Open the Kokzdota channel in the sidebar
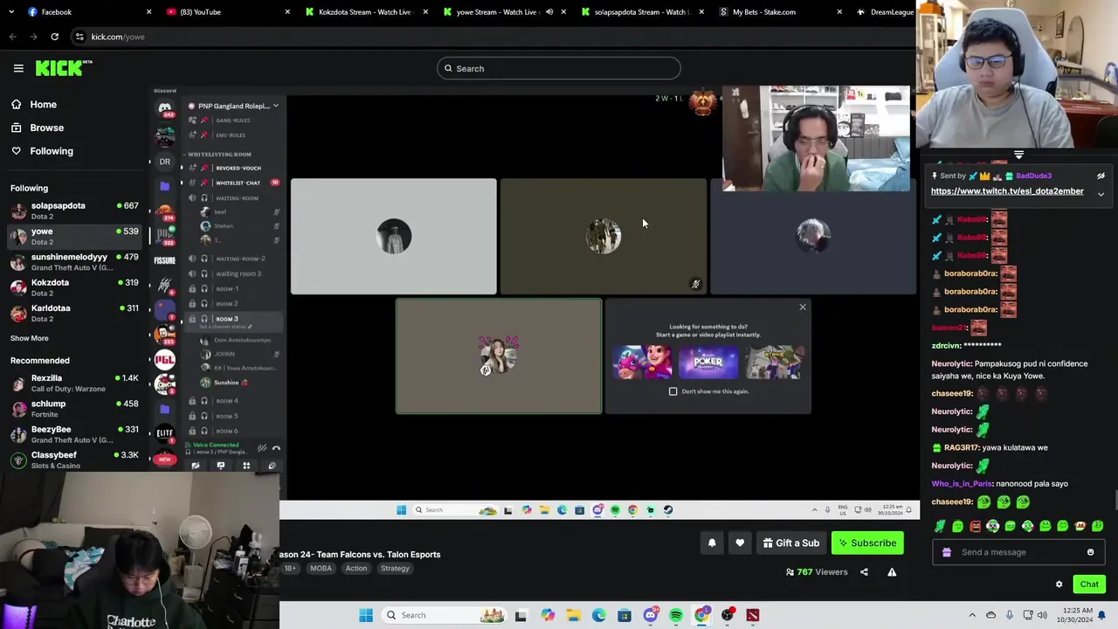The height and width of the screenshot is (629, 1118). 74,287
